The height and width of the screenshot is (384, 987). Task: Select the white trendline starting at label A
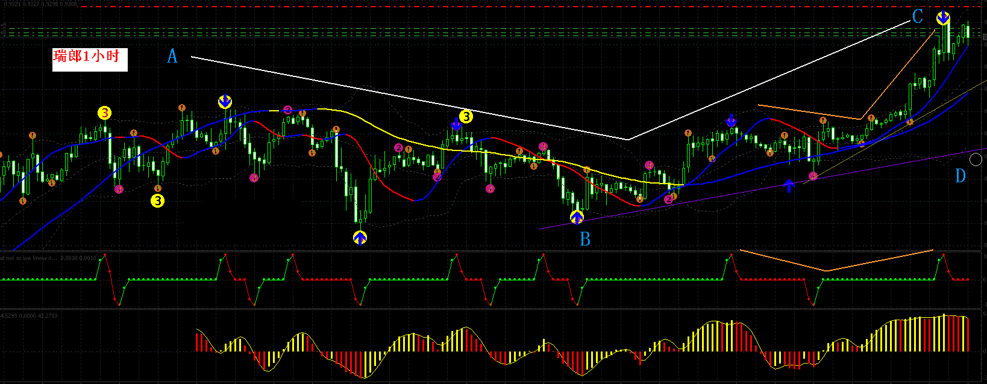tap(410, 98)
